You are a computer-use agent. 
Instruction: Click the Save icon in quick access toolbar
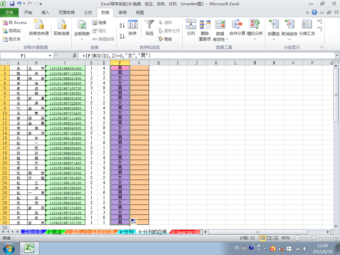point(12,4)
